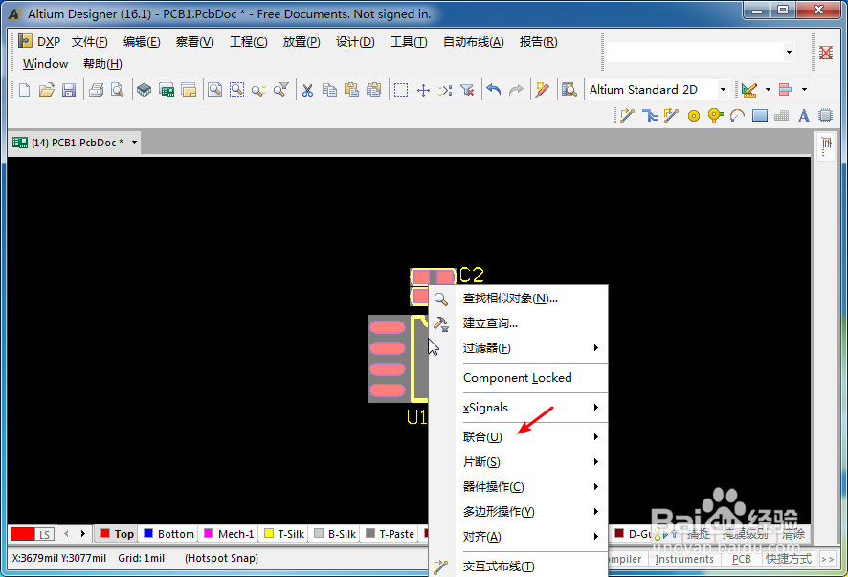Select the Differential Pair Routing tool icon
Screen dimensions: 848x577
[671, 116]
